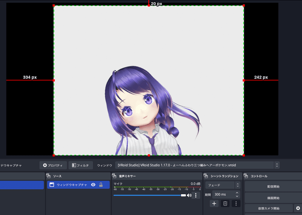Select the ウィンドウキャプチャ source row

(x=79, y=185)
